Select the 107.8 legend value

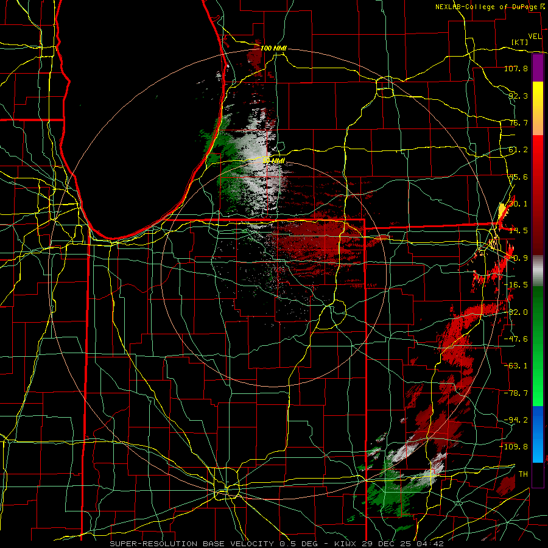pyautogui.click(x=516, y=68)
